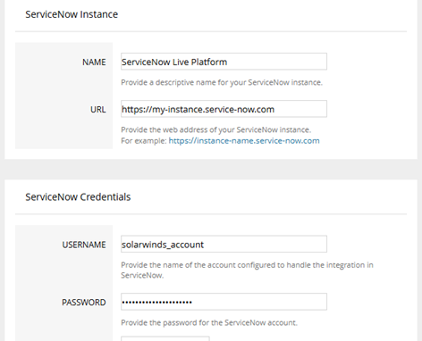Click the PASSWORD input field
Screen dimensions: 422x341
224,302
